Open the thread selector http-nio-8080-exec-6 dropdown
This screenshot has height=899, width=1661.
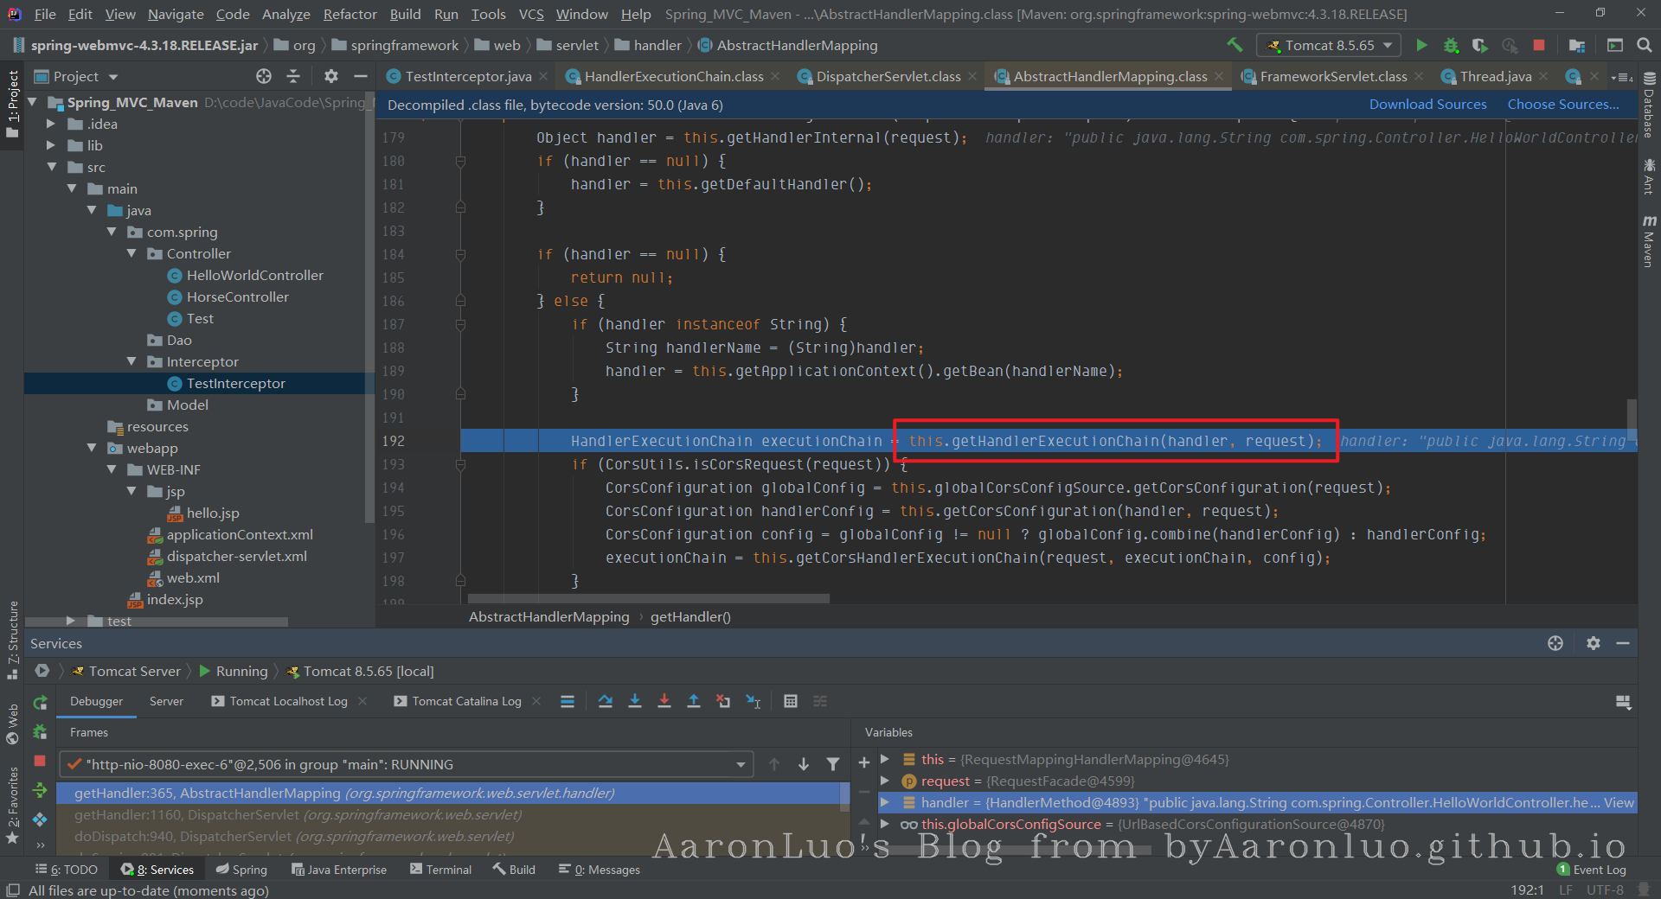click(407, 764)
